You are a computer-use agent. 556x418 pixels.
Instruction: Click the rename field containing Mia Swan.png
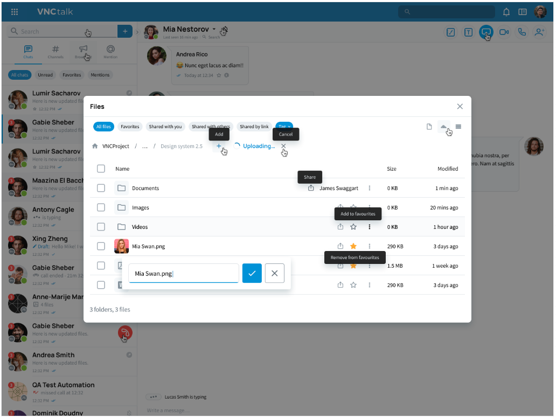pos(183,273)
